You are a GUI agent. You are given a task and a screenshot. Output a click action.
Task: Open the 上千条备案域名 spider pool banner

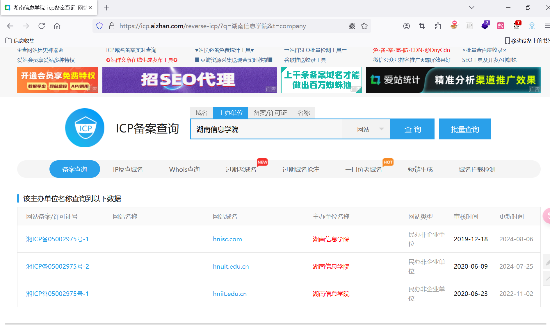[x=321, y=80]
